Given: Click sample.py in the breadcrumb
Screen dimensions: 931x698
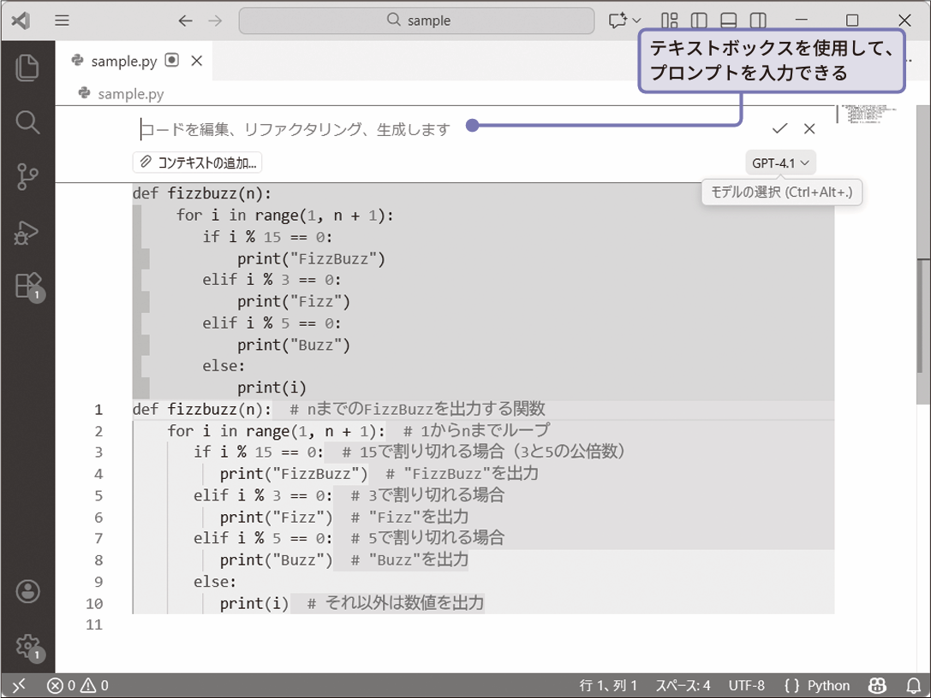Looking at the screenshot, I should tap(131, 94).
